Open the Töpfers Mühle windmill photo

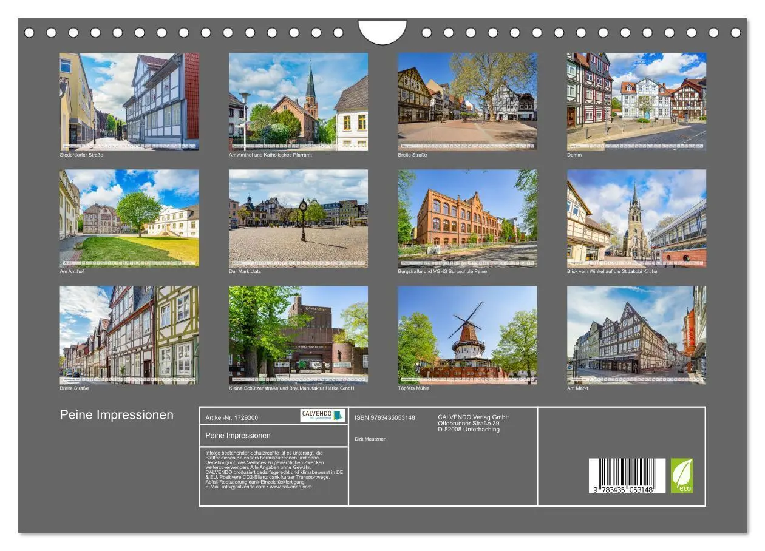(x=467, y=335)
